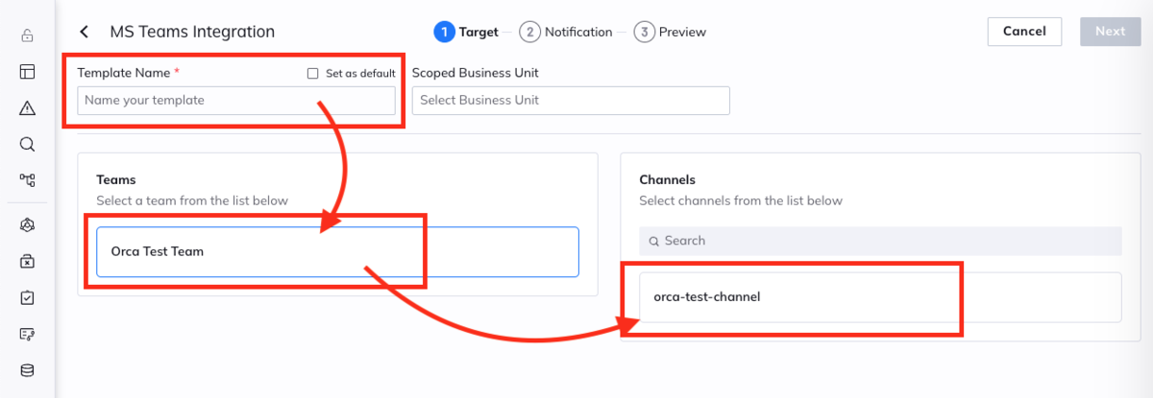The width and height of the screenshot is (1153, 398).
Task: Click the channel Search field
Action: tap(880, 241)
